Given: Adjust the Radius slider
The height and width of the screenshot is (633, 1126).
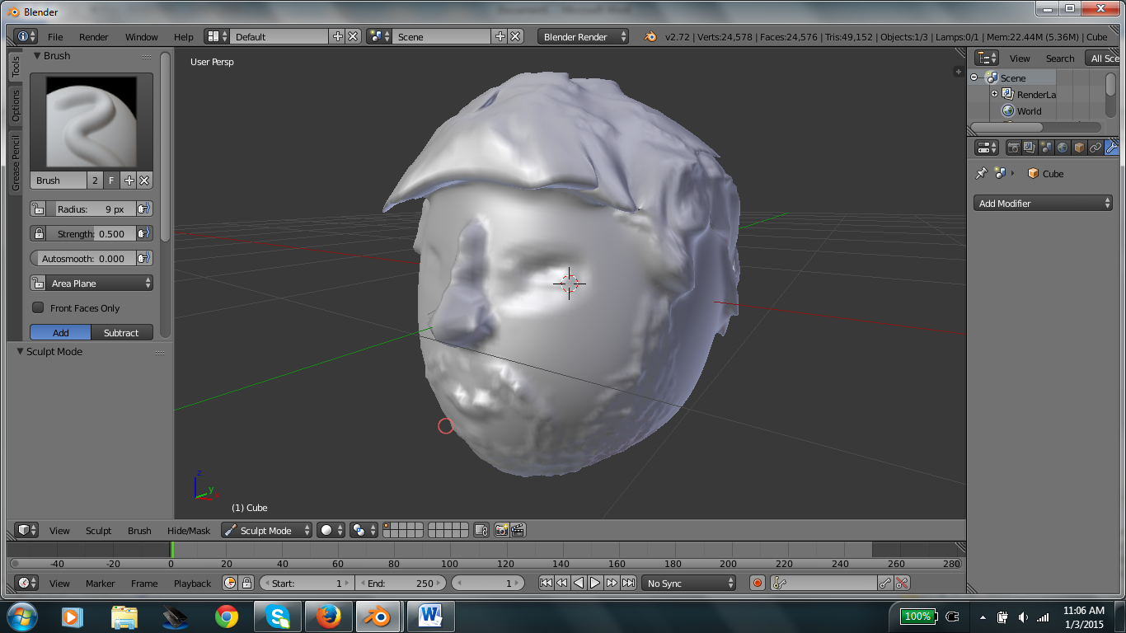Looking at the screenshot, I should click(91, 209).
